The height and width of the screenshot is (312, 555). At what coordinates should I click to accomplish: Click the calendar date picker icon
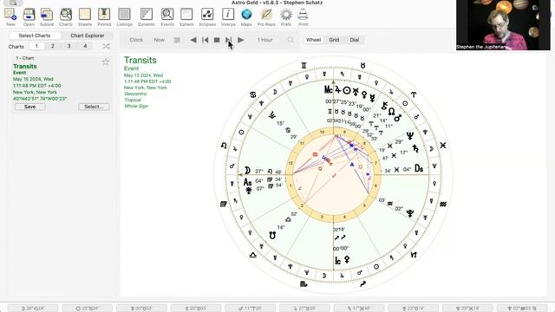click(177, 40)
